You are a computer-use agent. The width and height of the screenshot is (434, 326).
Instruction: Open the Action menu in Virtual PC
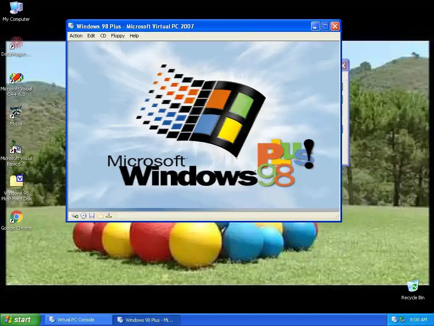tap(76, 36)
